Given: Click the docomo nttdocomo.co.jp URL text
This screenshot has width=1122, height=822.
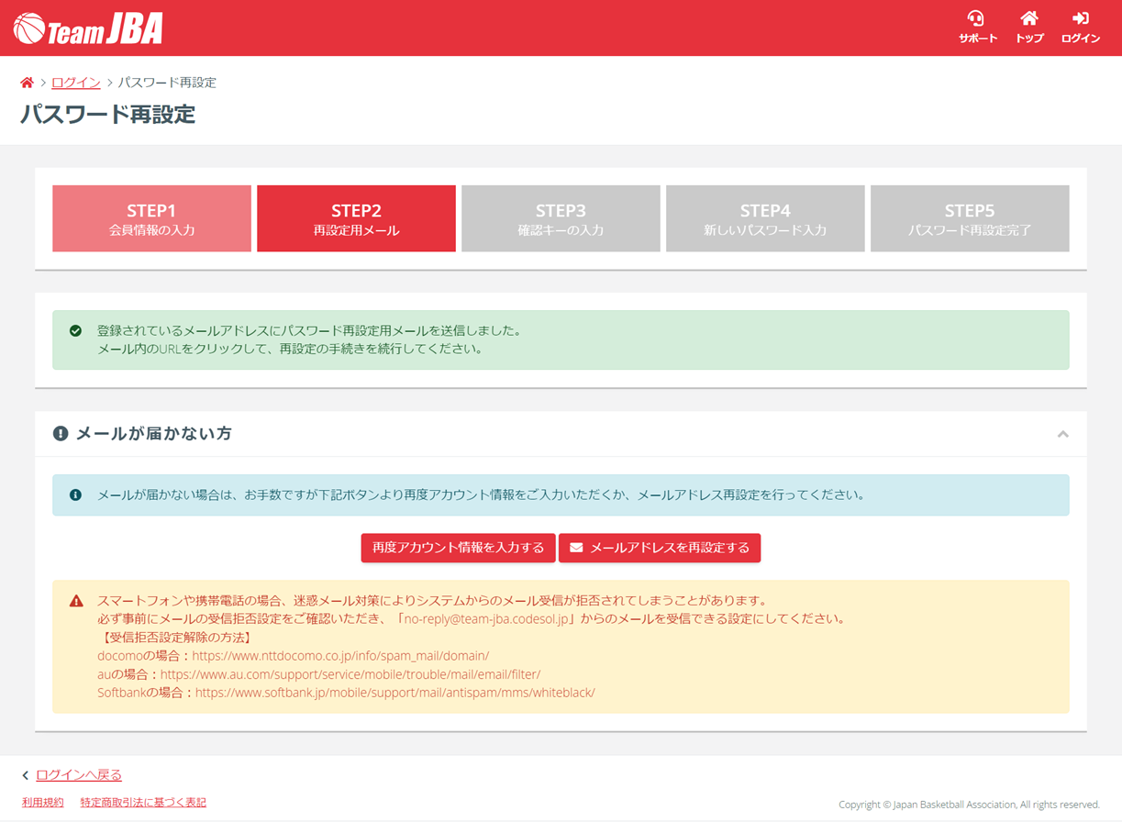Looking at the screenshot, I should (340, 656).
